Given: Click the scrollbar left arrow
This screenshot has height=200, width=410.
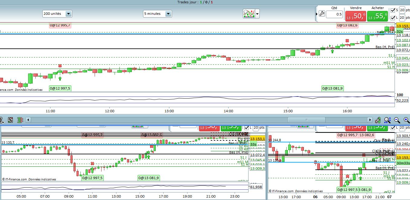Looking at the screenshot, I should tap(28, 120).
